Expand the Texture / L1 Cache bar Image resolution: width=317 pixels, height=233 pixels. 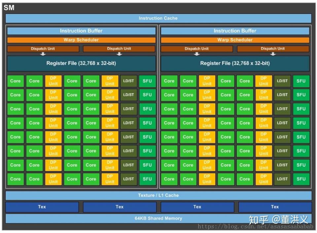(x=158, y=195)
